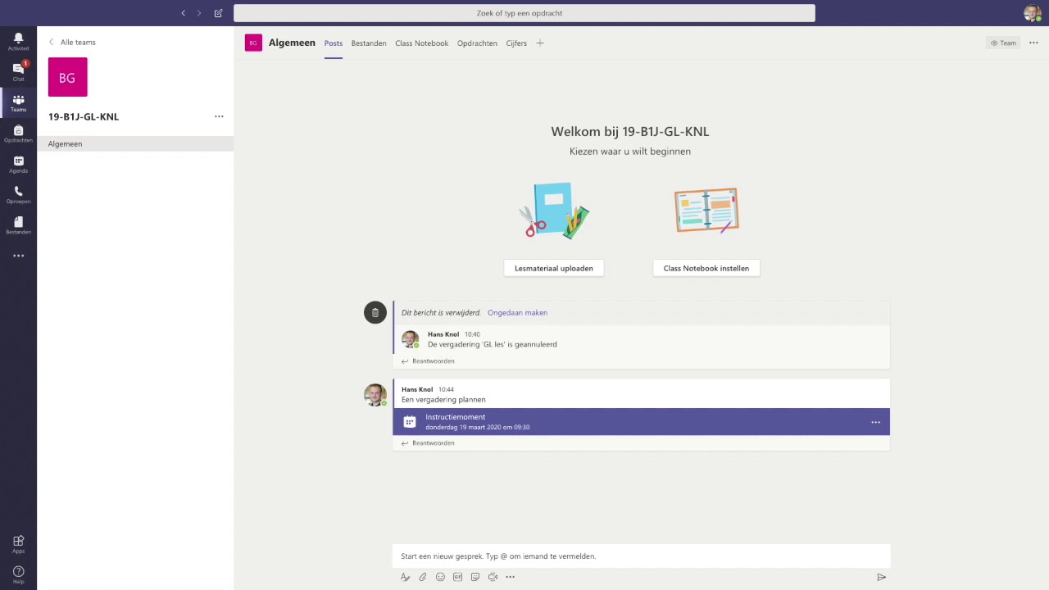This screenshot has width=1049, height=590.
Task: Insert a GIF in the message
Action: [x=457, y=577]
